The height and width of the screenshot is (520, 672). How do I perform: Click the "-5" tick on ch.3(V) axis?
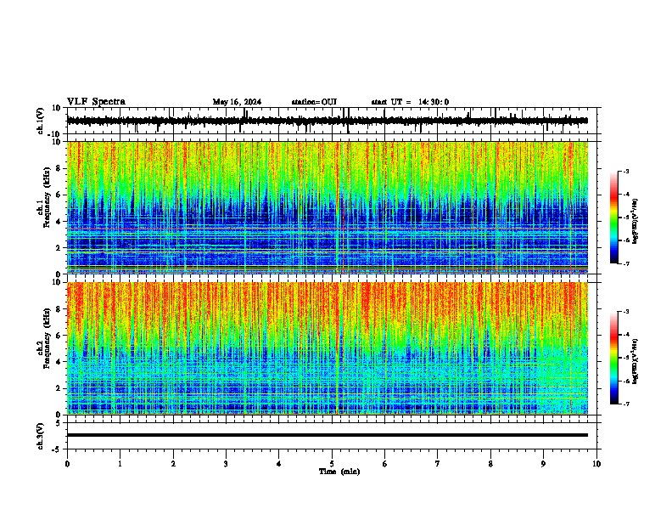click(57, 449)
